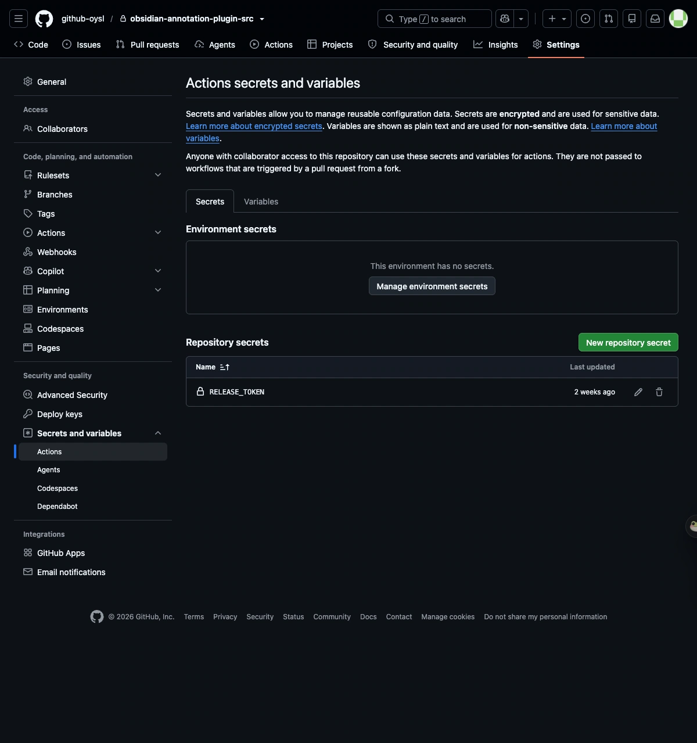Open Docs footer link

click(368, 617)
